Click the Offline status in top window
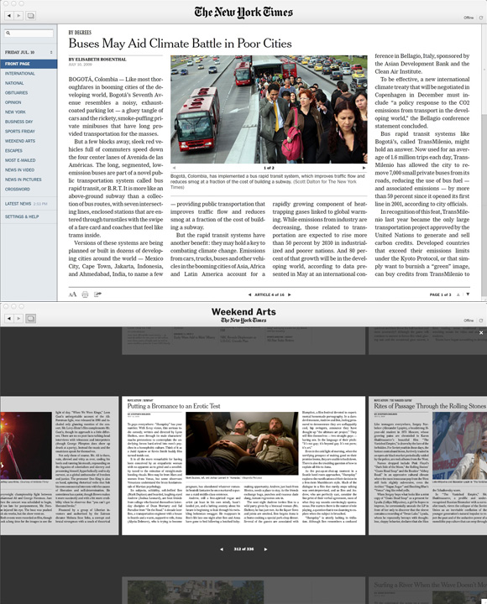 (x=469, y=18)
